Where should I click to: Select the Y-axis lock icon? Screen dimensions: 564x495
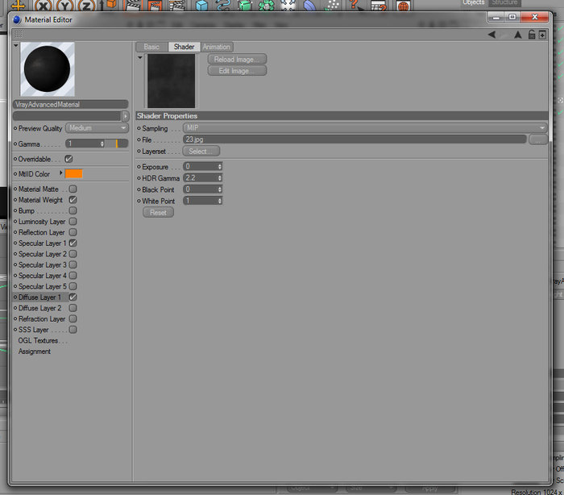[x=65, y=6]
